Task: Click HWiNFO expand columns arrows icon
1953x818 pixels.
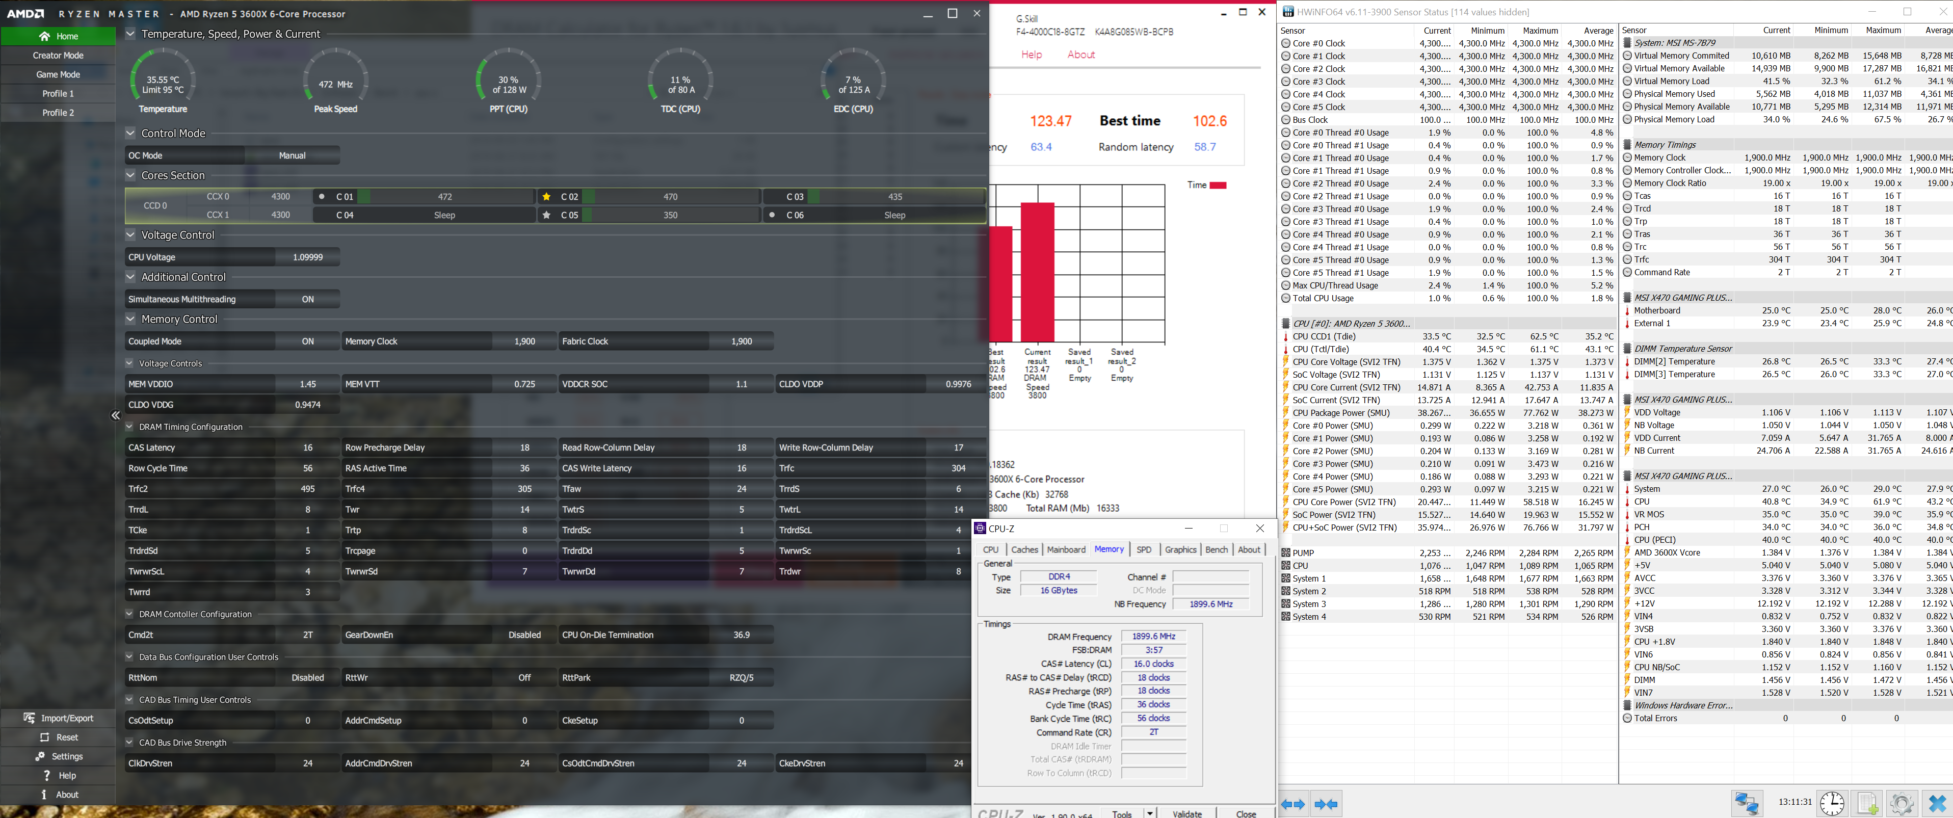Action: [x=1294, y=804]
